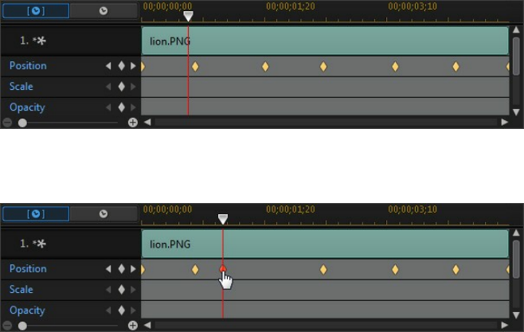Viewport: 524px width, 332px height.
Task: Go to next Opacity keyframe in upper timeline
Action: tap(133, 107)
